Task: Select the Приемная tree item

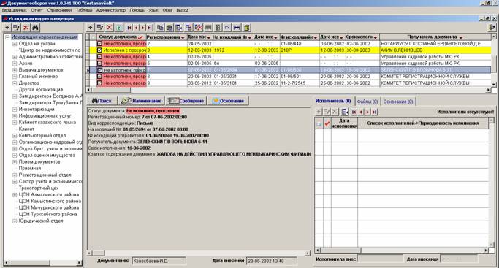Action: coord(30,168)
